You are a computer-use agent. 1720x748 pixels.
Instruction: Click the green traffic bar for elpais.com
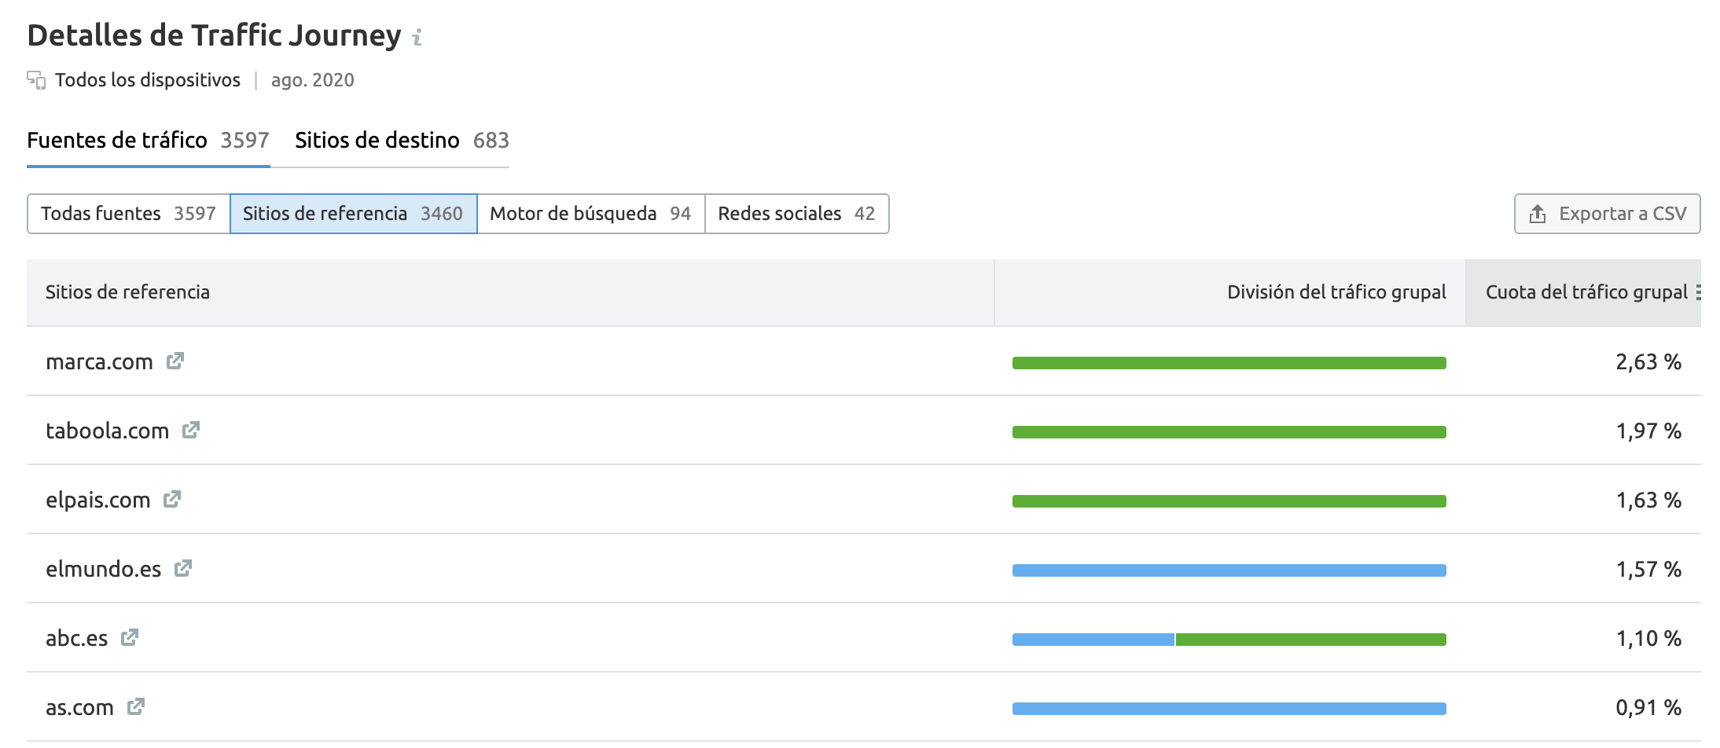click(1229, 501)
